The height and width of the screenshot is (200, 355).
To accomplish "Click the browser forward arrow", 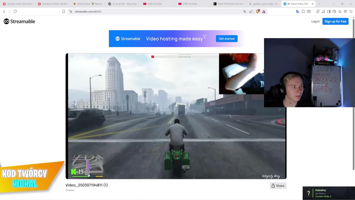I will (9, 11).
